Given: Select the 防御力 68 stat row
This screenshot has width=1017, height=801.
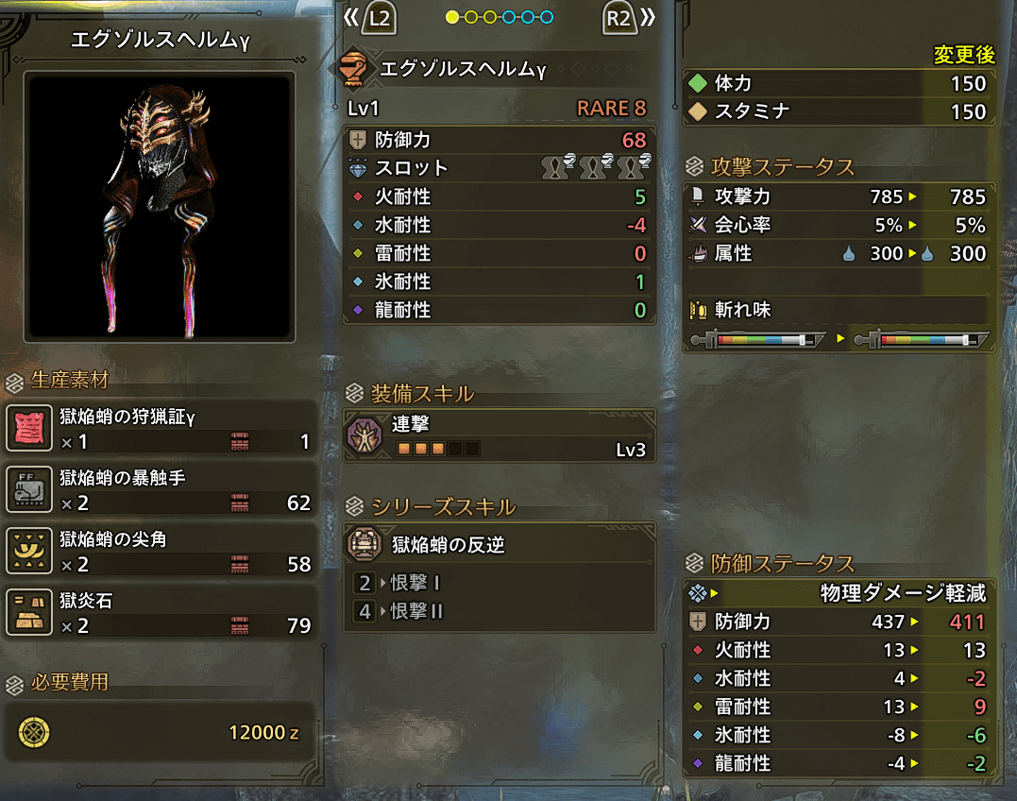Looking at the screenshot, I should [499, 140].
